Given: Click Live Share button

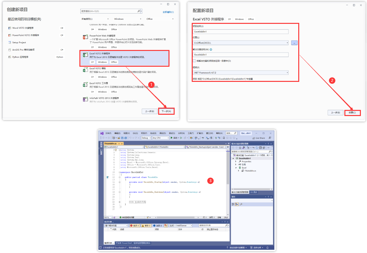Looking at the screenshot, I should [259, 138].
